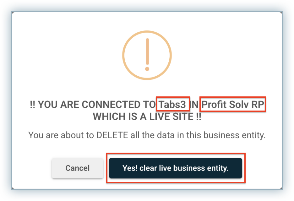Click the word "IN" between highlighted names

click(195, 105)
